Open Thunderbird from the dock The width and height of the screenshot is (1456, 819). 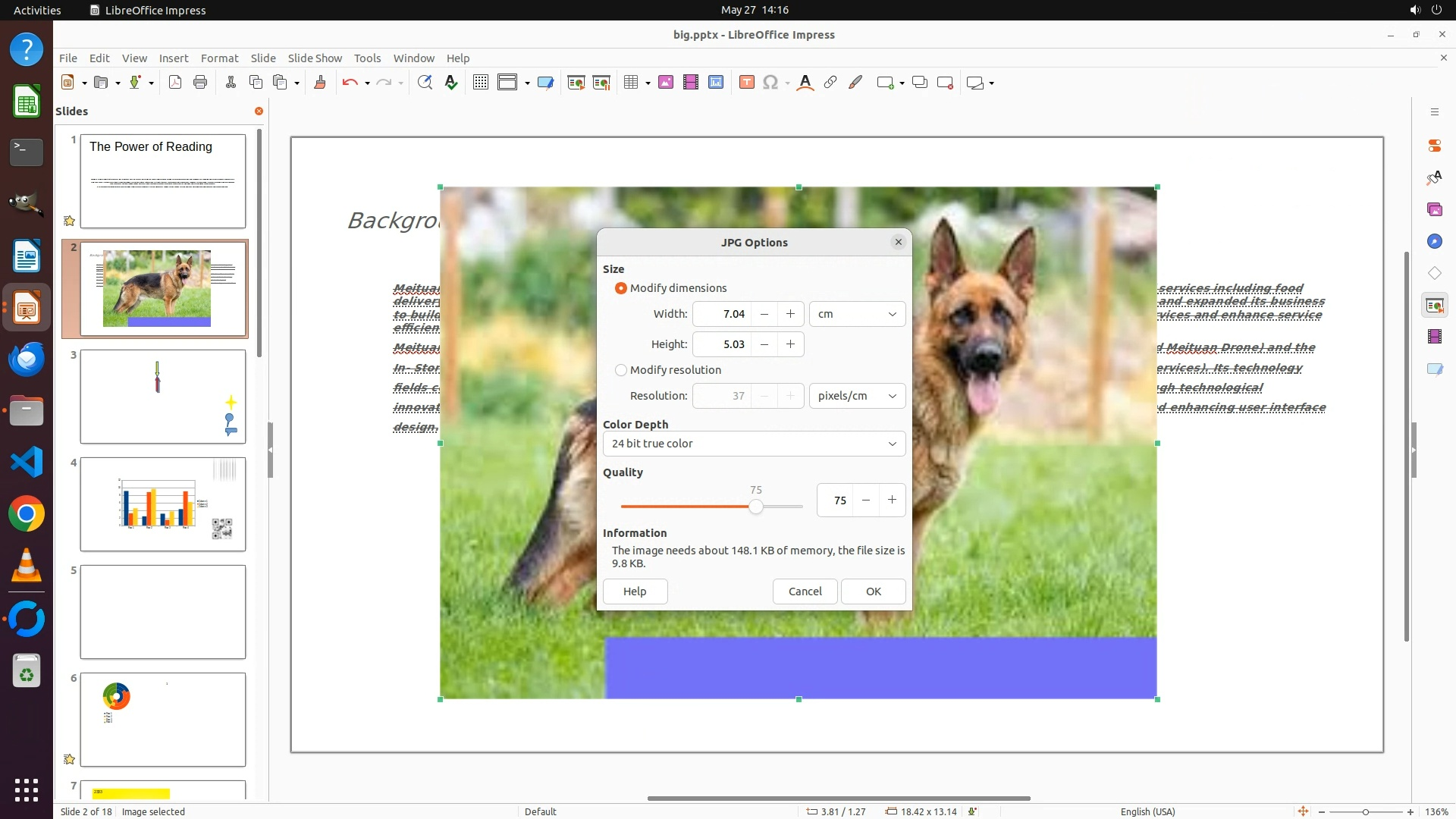[27, 359]
